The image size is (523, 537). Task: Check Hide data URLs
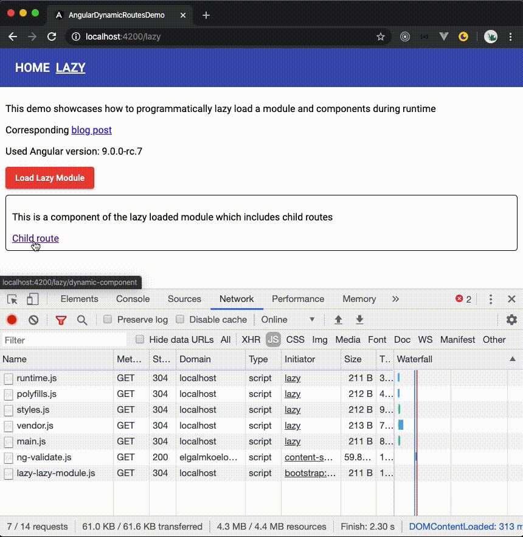[x=140, y=339]
